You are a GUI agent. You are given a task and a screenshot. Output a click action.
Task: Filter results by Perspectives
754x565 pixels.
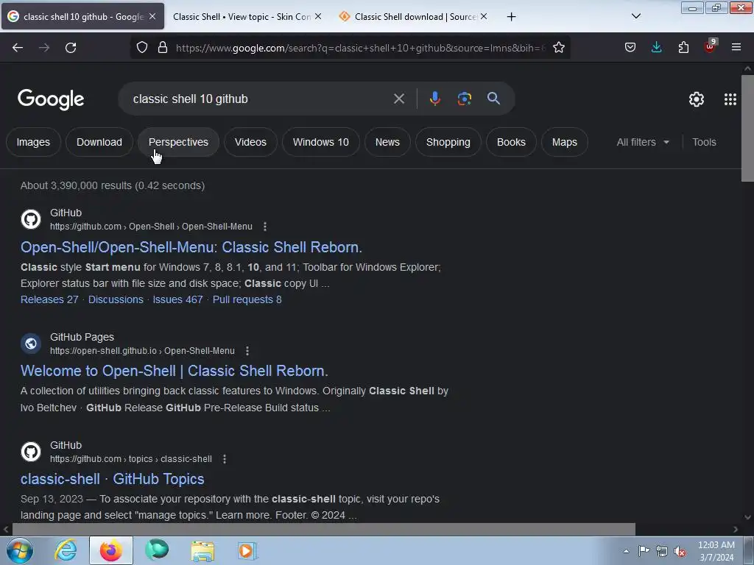pos(178,142)
